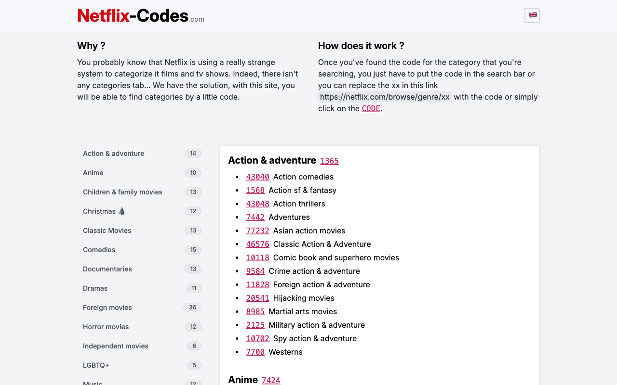Select Anime category in the sidebar

tap(142, 173)
